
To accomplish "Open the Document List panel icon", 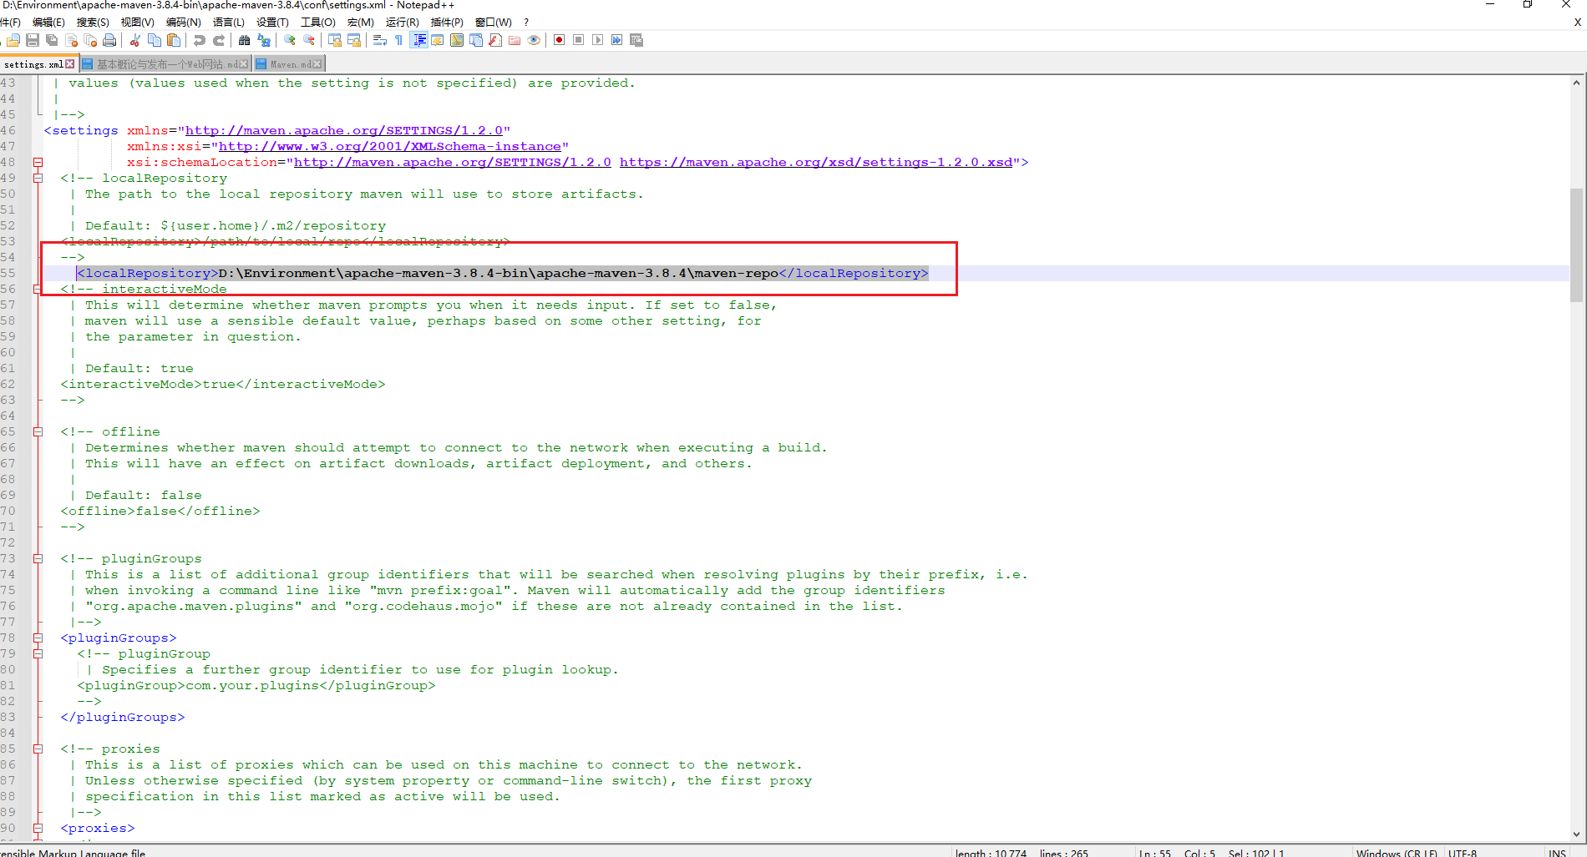I will pyautogui.click(x=476, y=40).
